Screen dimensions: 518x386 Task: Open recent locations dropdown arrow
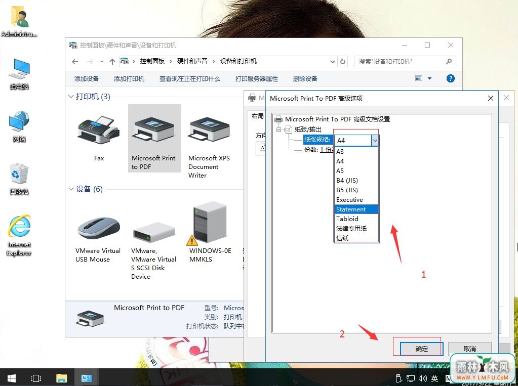point(102,61)
